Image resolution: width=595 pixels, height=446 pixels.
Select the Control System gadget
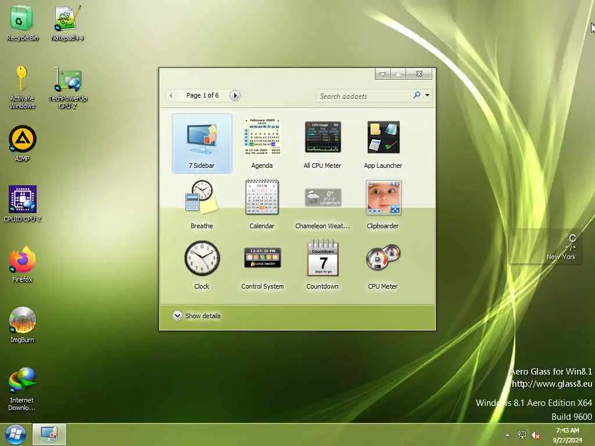tap(263, 268)
